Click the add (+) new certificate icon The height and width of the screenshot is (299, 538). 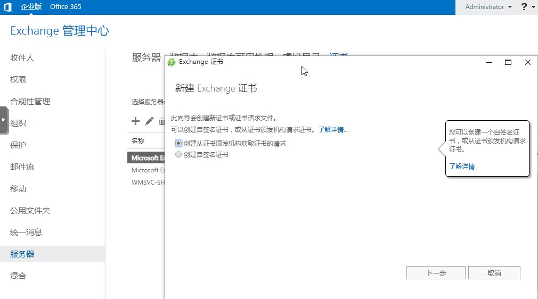pos(135,121)
